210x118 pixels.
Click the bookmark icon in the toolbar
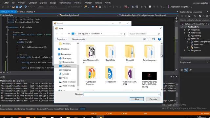point(150,7)
